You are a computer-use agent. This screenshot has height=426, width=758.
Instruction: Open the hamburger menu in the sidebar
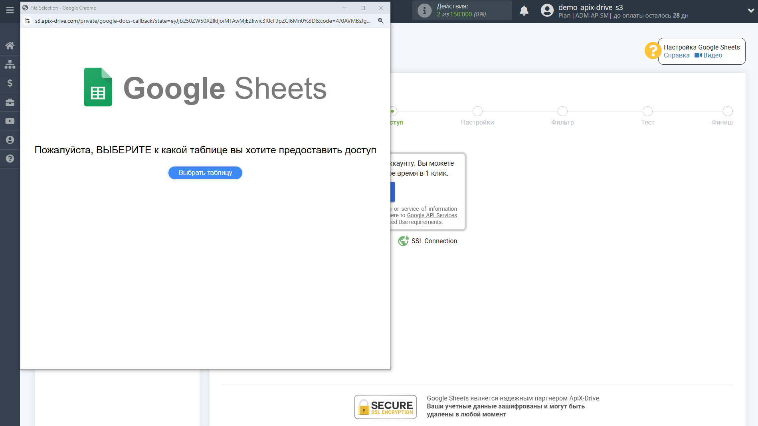coord(10,10)
